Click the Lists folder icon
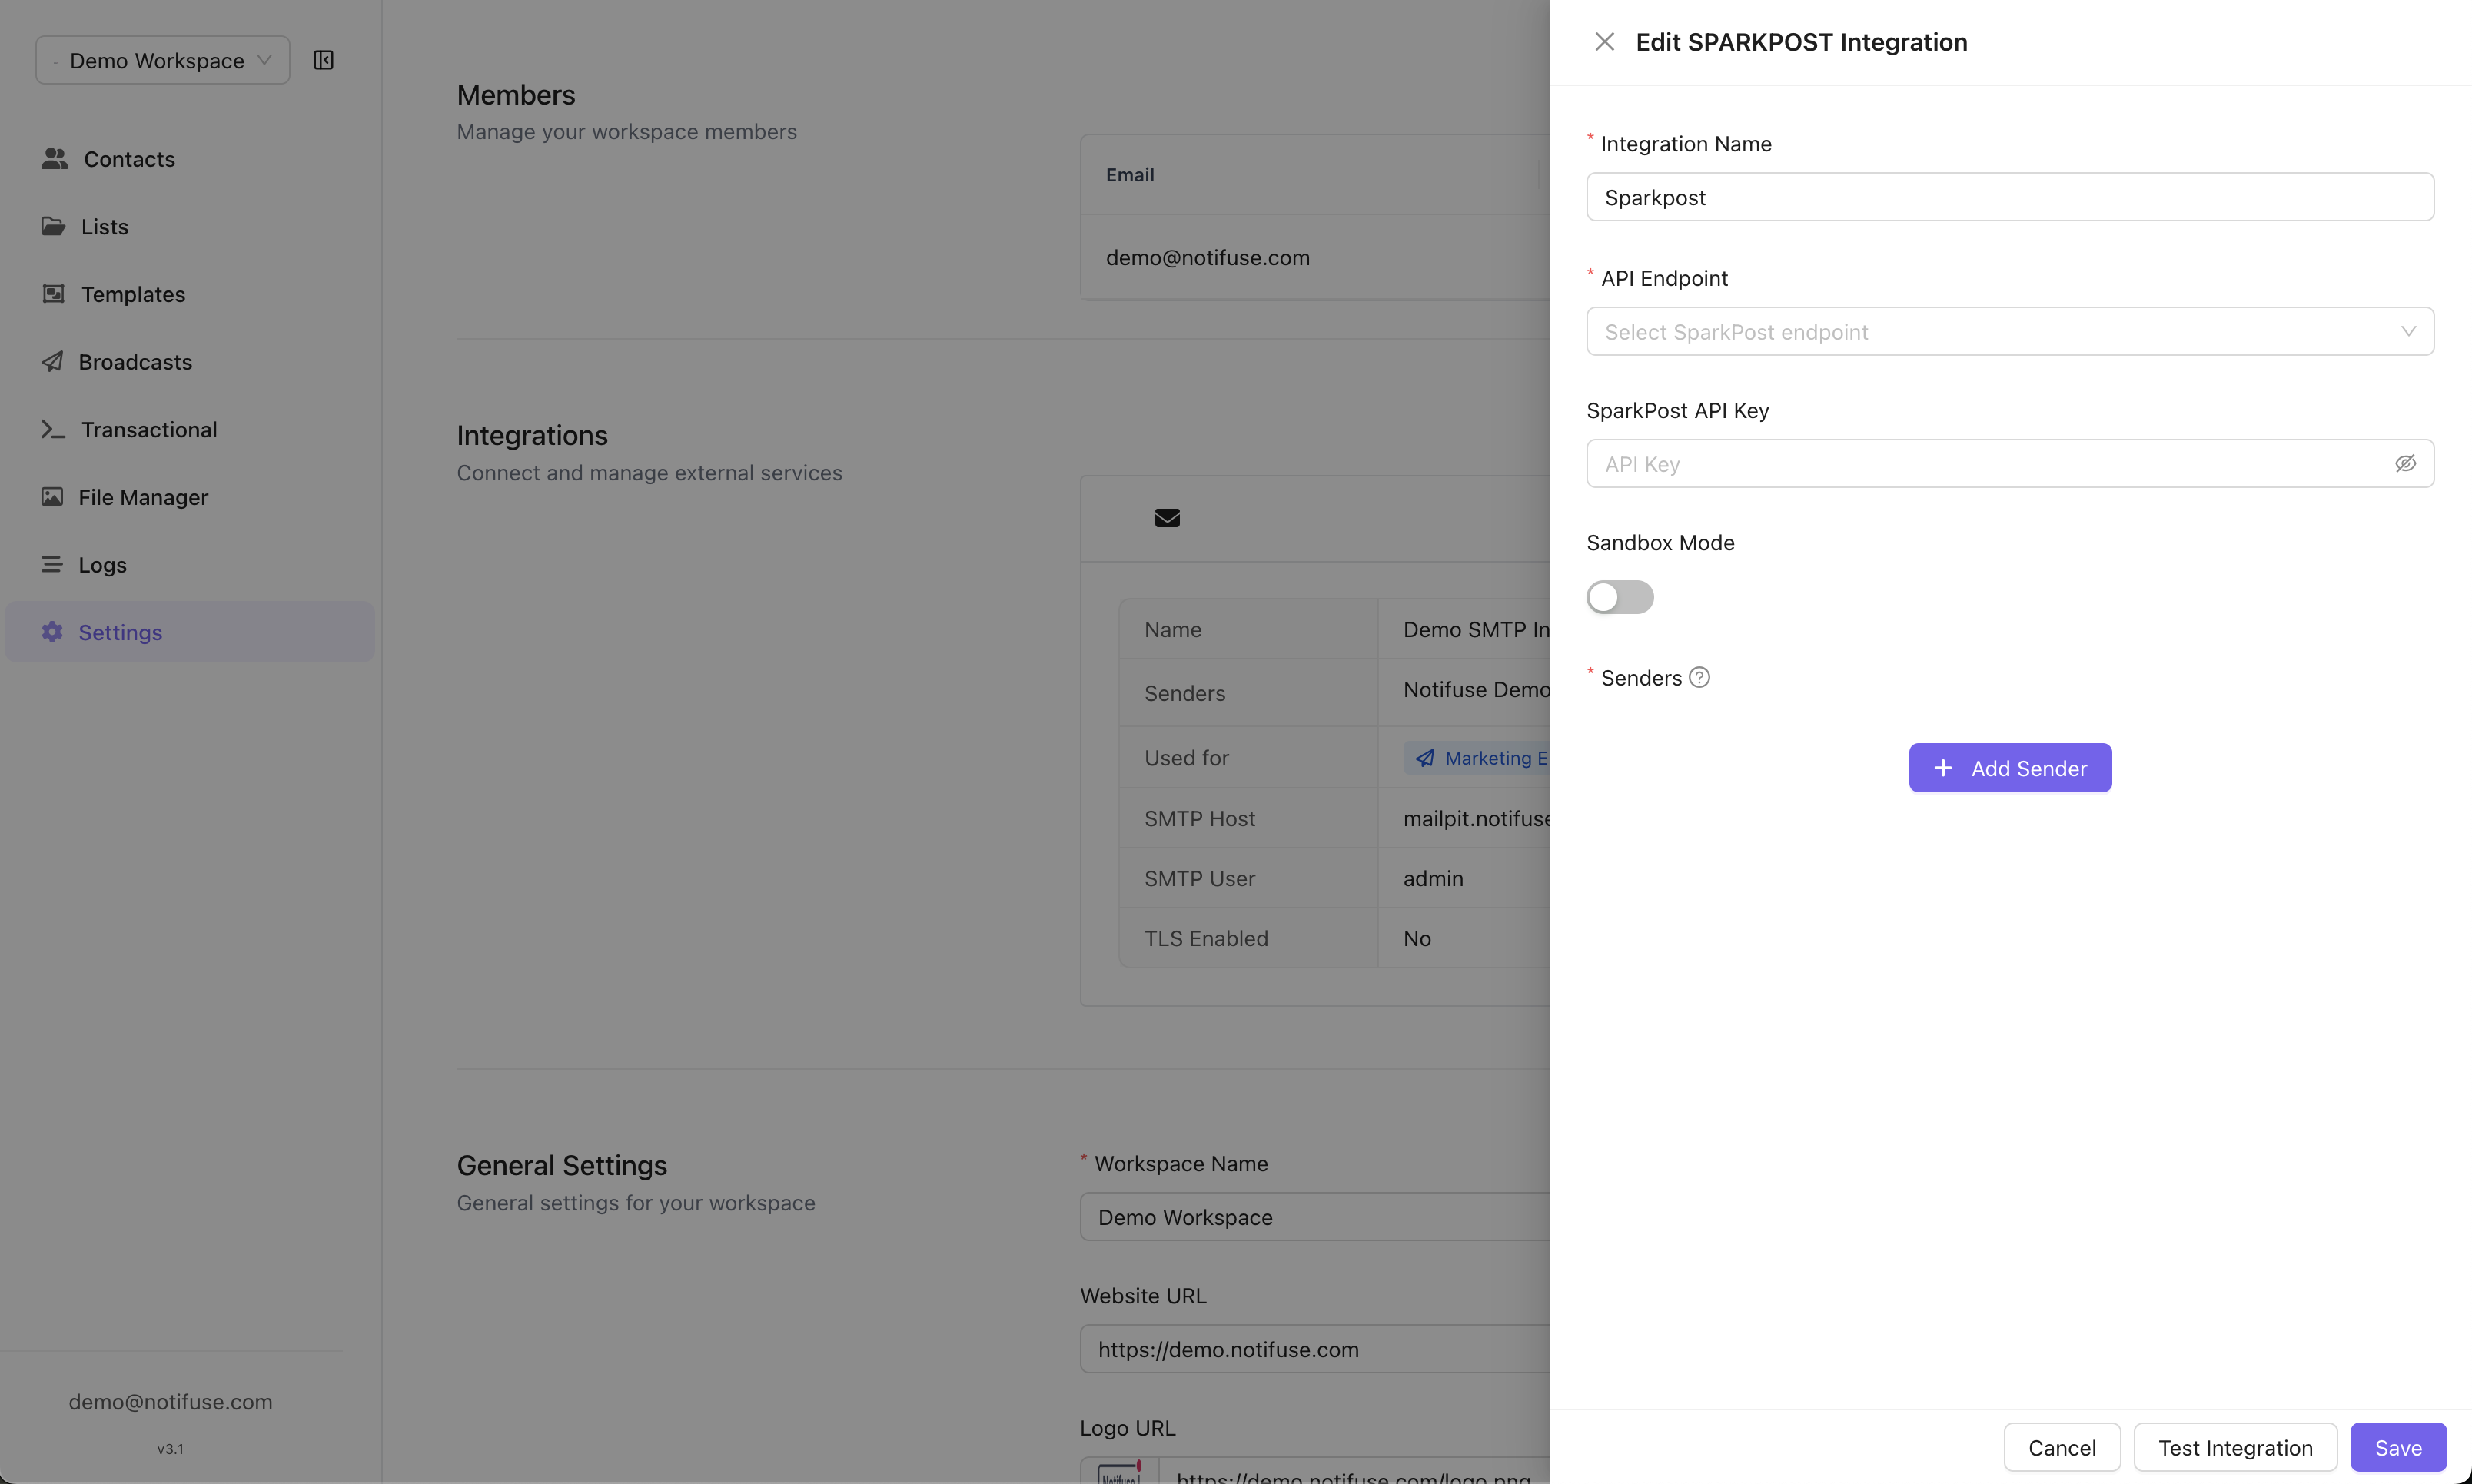This screenshot has width=2472, height=1484. click(53, 226)
